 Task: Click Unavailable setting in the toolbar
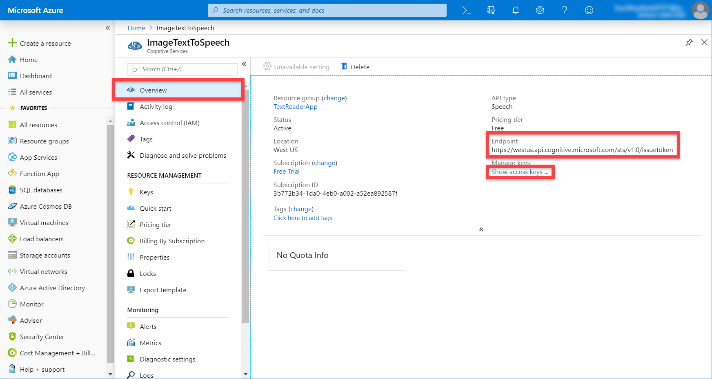coord(296,67)
